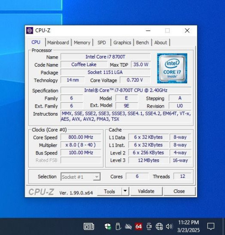Click the Tools button
Image resolution: width=225 pixels, height=235 pixels.
pos(109,191)
